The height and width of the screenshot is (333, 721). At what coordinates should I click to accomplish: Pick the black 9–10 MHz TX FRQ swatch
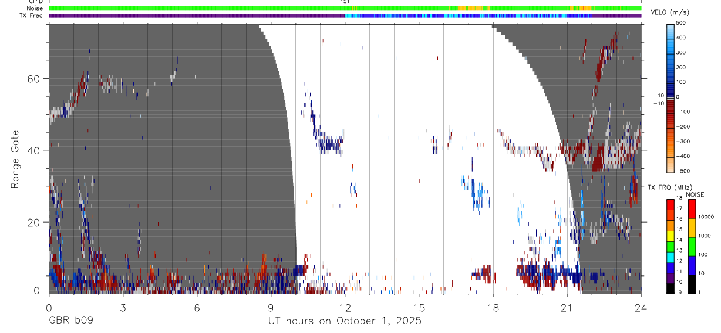670,288
